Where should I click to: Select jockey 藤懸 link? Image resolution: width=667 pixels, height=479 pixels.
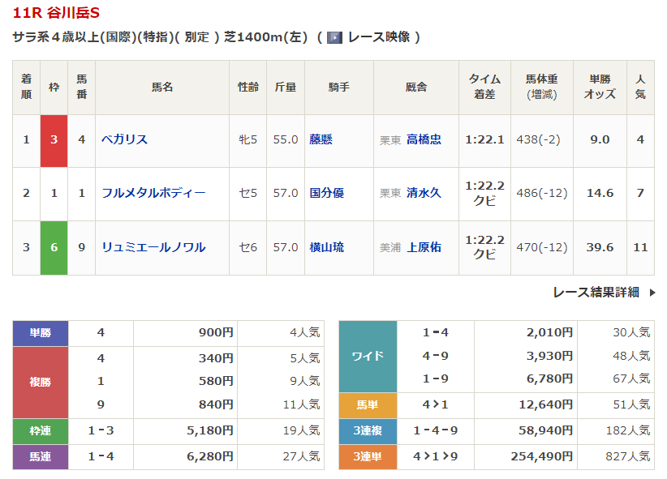coord(321,139)
